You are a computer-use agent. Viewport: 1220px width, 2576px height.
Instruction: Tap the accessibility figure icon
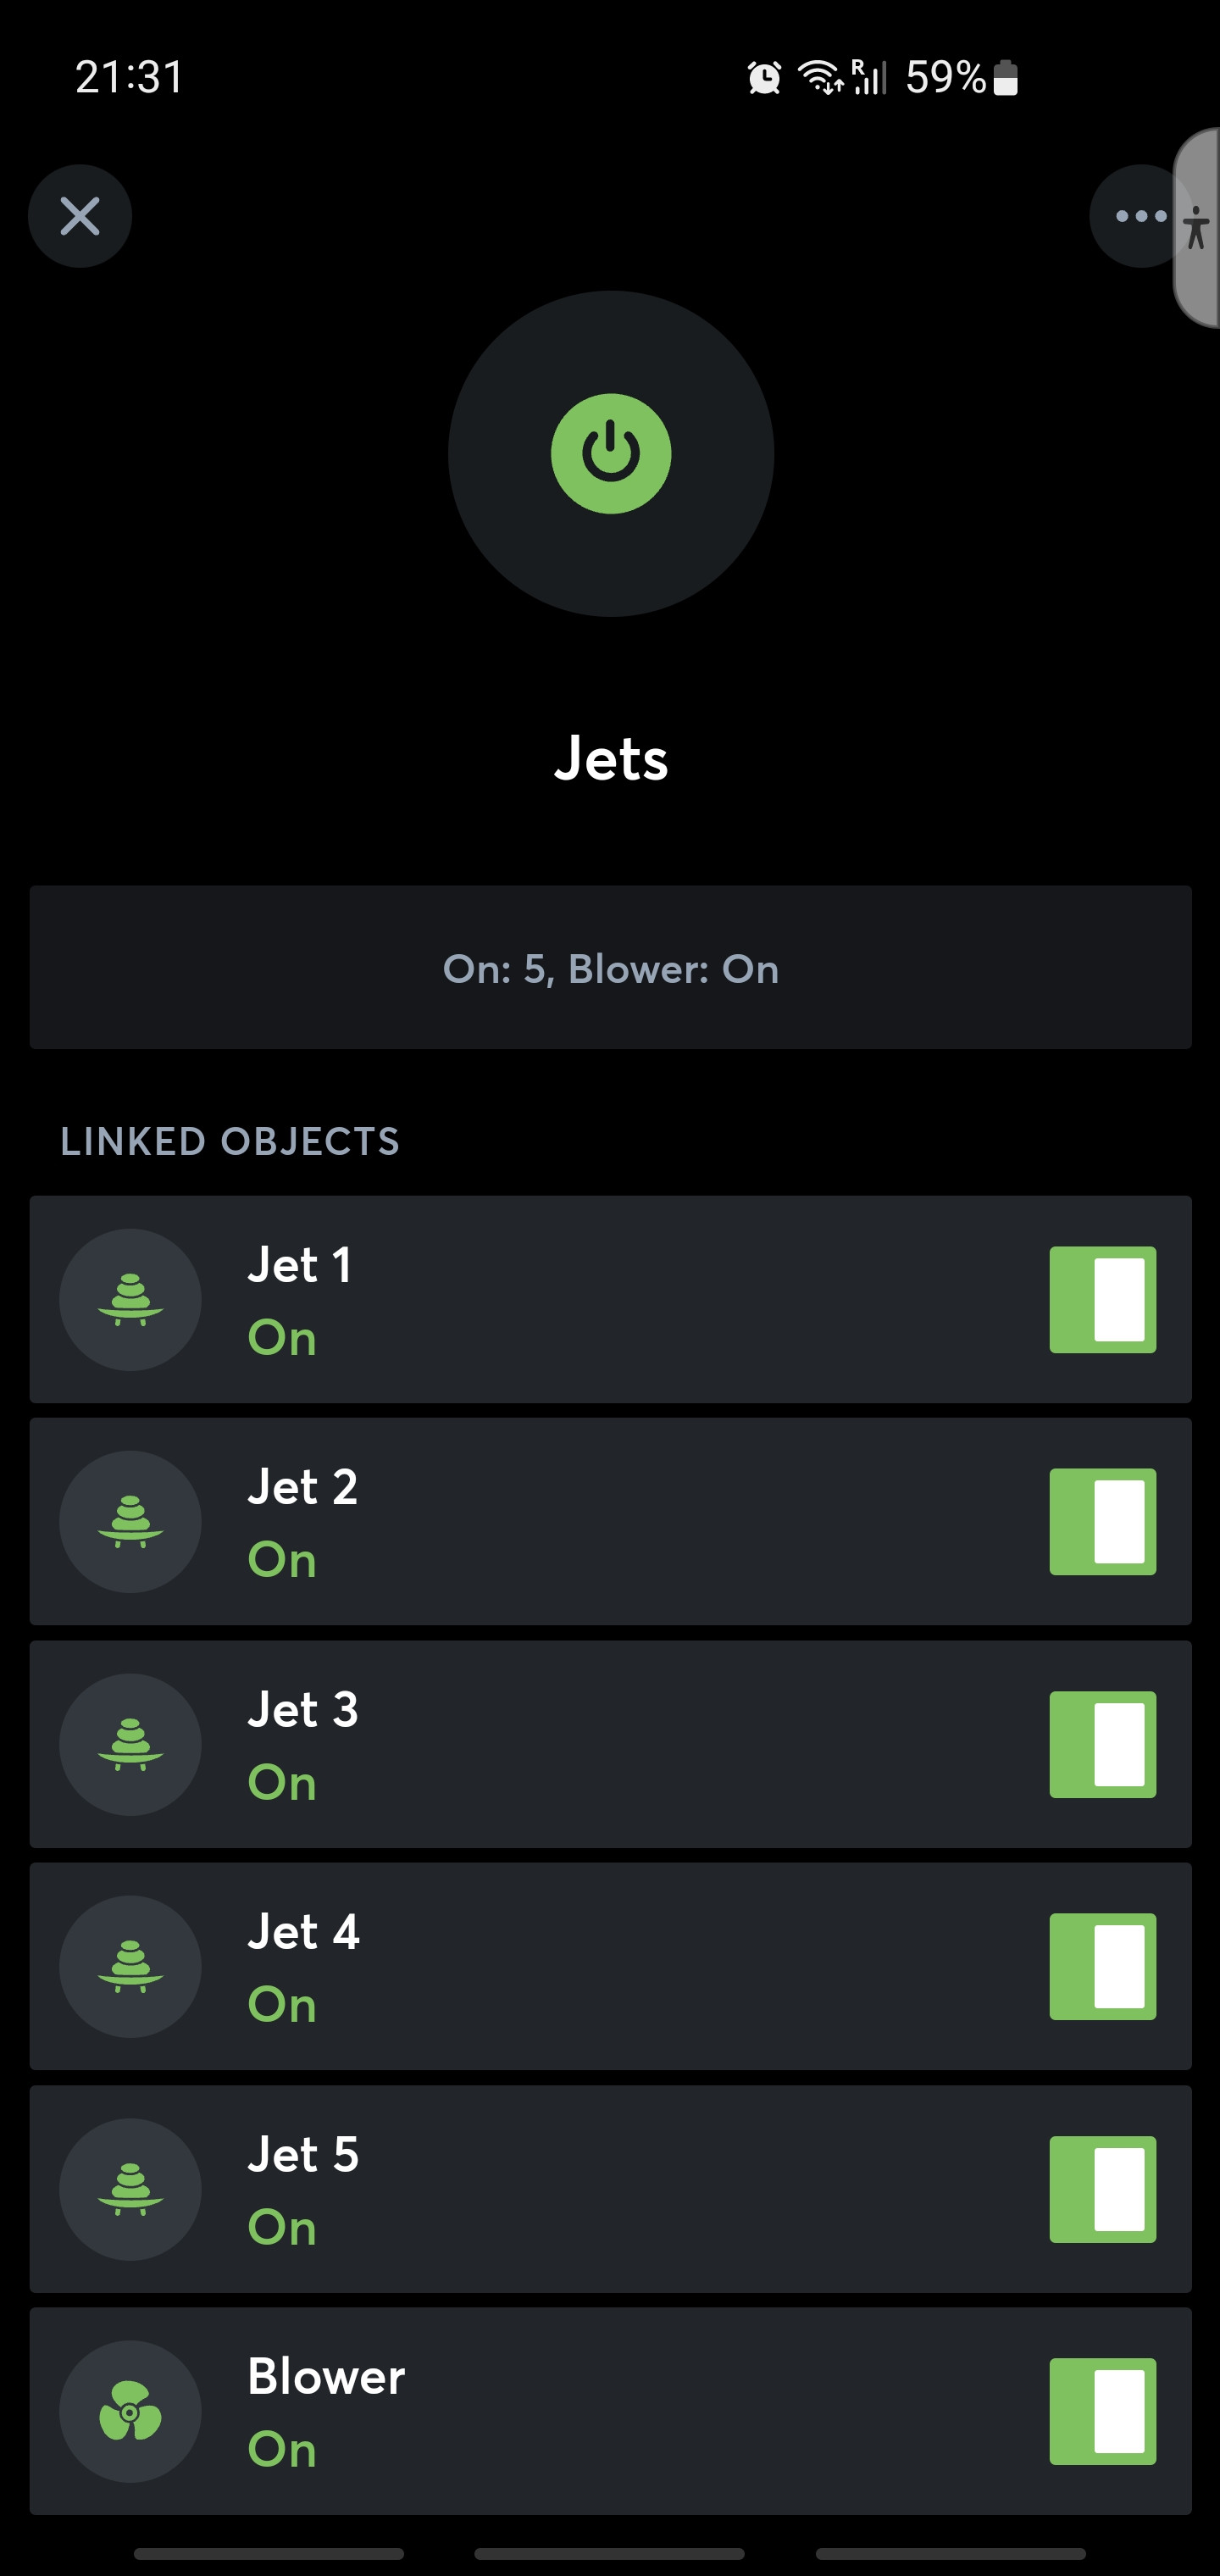pos(1197,228)
